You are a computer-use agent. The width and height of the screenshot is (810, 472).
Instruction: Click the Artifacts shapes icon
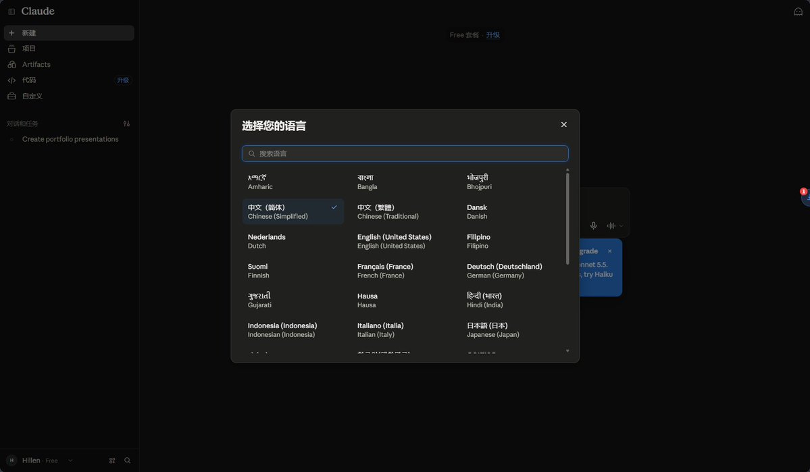[x=11, y=65]
